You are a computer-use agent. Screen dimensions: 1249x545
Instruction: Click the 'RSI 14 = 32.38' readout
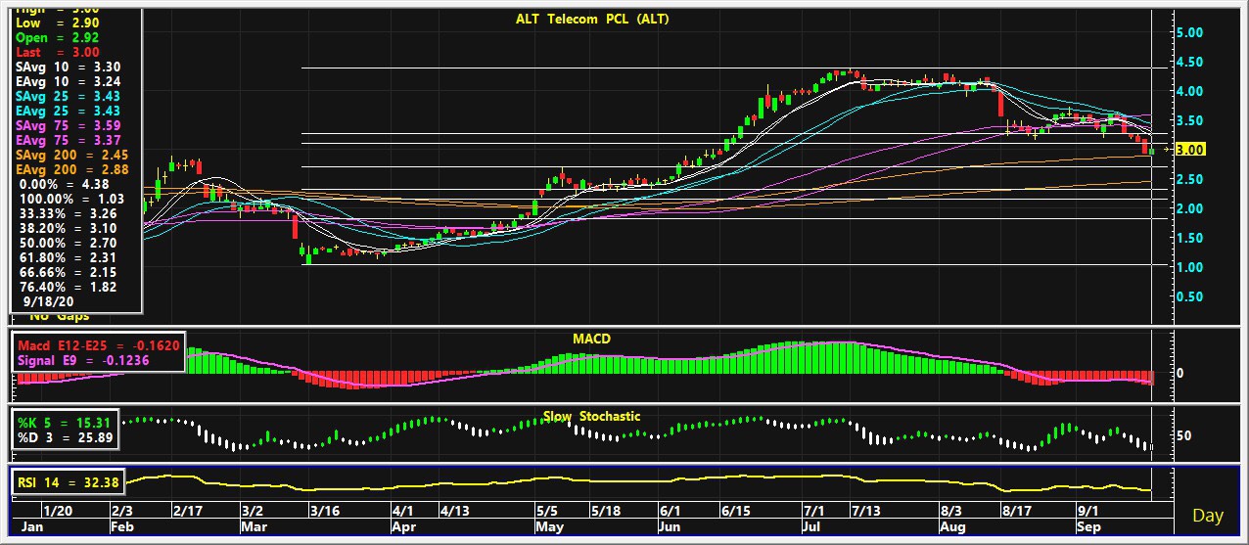[x=69, y=481]
